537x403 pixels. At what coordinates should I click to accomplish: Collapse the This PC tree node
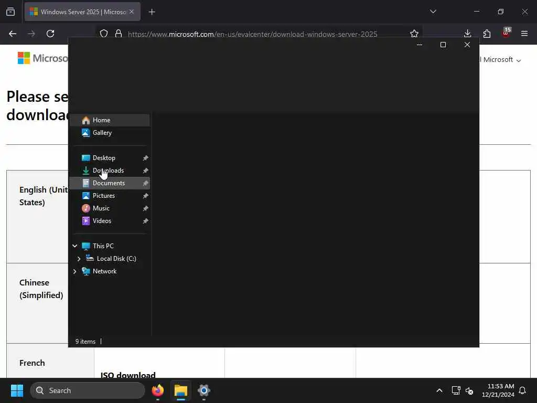click(74, 246)
